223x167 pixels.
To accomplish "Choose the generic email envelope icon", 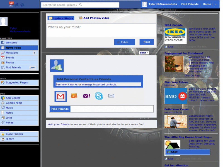I will click(x=111, y=95).
